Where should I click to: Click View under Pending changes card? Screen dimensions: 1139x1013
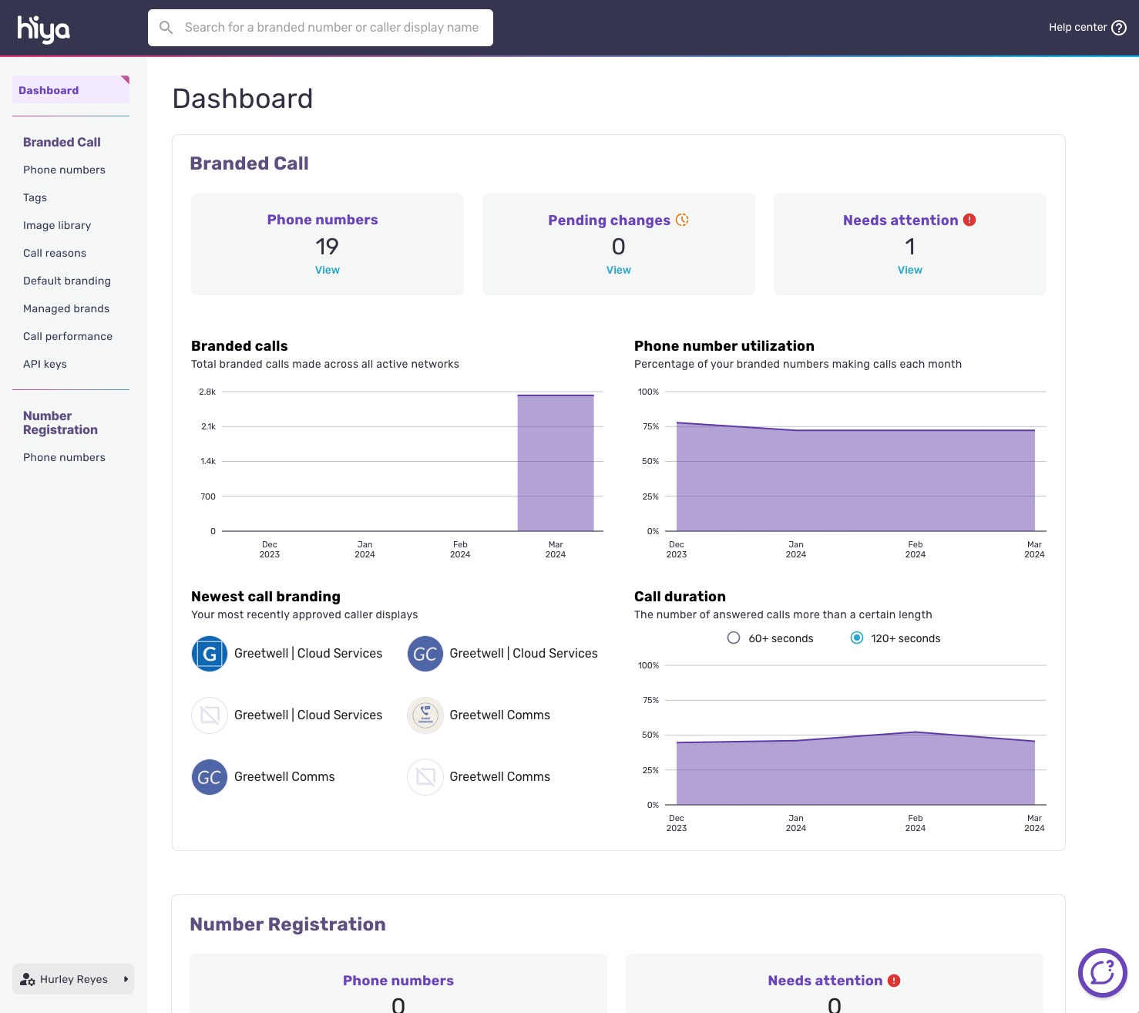pos(618,270)
